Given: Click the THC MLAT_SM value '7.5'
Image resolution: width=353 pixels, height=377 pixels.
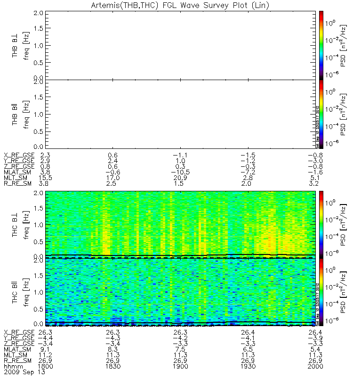Looking at the screenshot, I should point(180,349).
